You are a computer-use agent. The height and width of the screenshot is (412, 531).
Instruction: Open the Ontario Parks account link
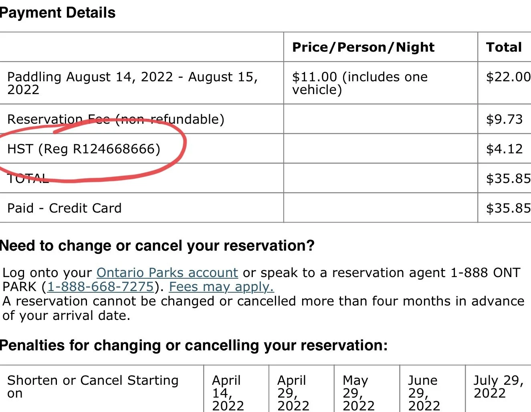click(167, 273)
